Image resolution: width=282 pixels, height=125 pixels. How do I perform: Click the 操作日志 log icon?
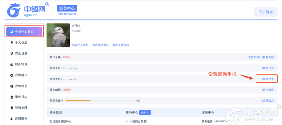12,97
